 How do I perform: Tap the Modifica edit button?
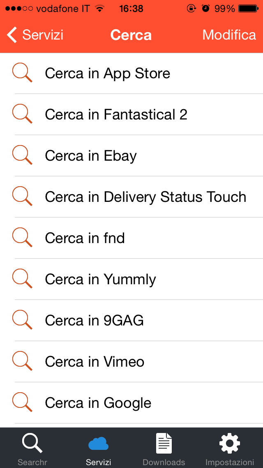coord(229,35)
